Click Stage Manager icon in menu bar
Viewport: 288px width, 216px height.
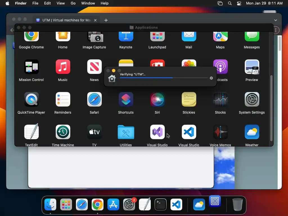pos(220,3)
